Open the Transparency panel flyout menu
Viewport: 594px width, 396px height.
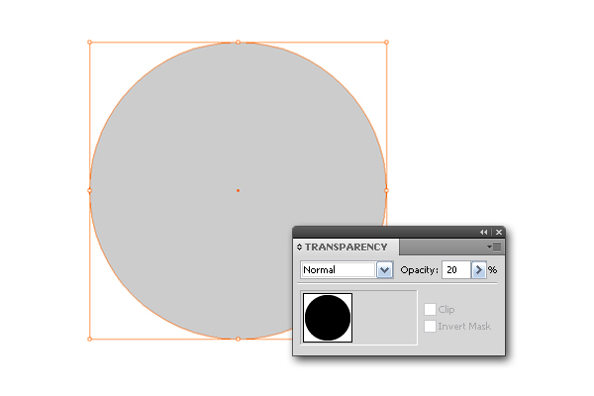(x=494, y=247)
